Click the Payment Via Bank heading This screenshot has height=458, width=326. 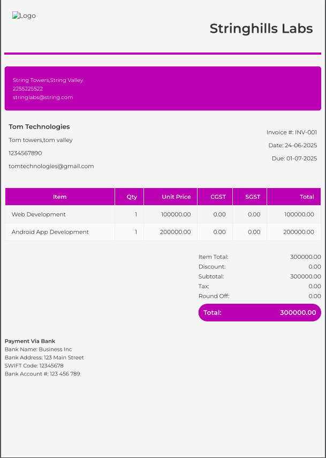click(30, 341)
